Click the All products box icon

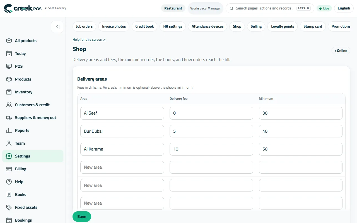point(9,41)
